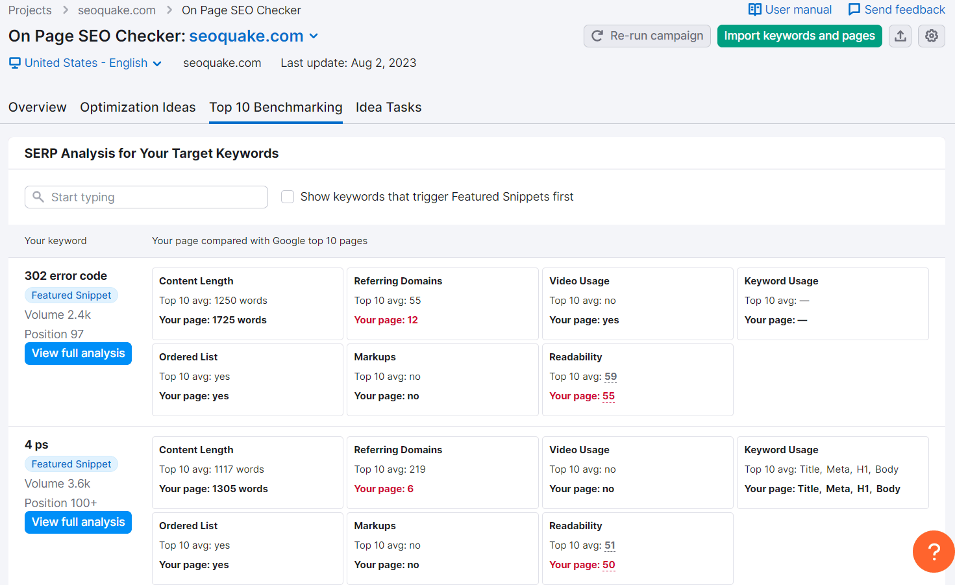The width and height of the screenshot is (955, 585).
Task: View full analysis for 302 error code
Action: click(x=78, y=353)
